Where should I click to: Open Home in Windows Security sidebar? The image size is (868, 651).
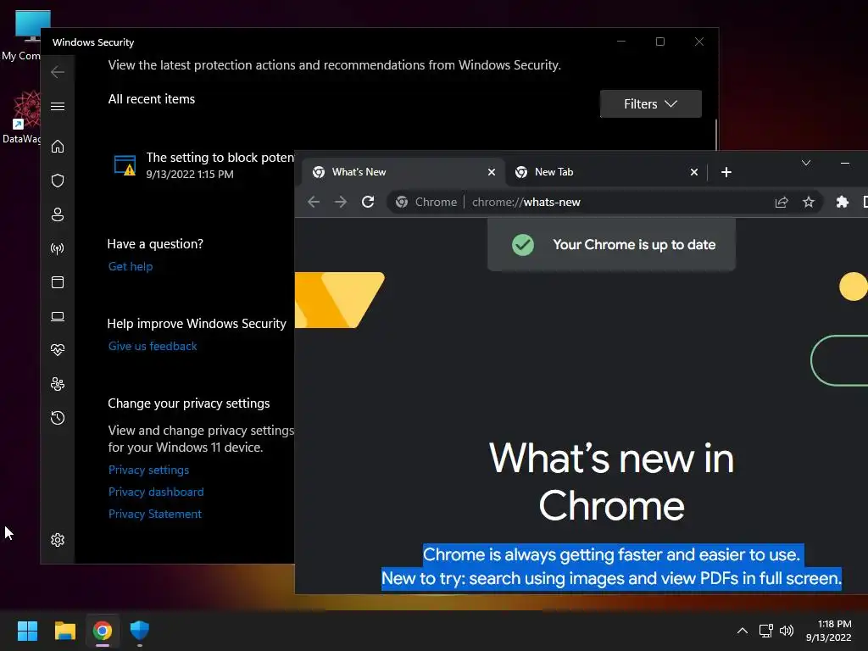(x=58, y=147)
